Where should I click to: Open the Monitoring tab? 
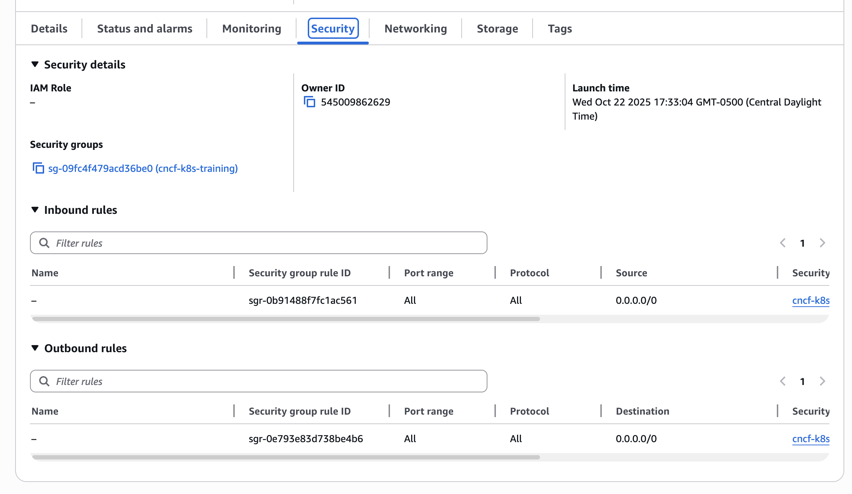point(251,28)
